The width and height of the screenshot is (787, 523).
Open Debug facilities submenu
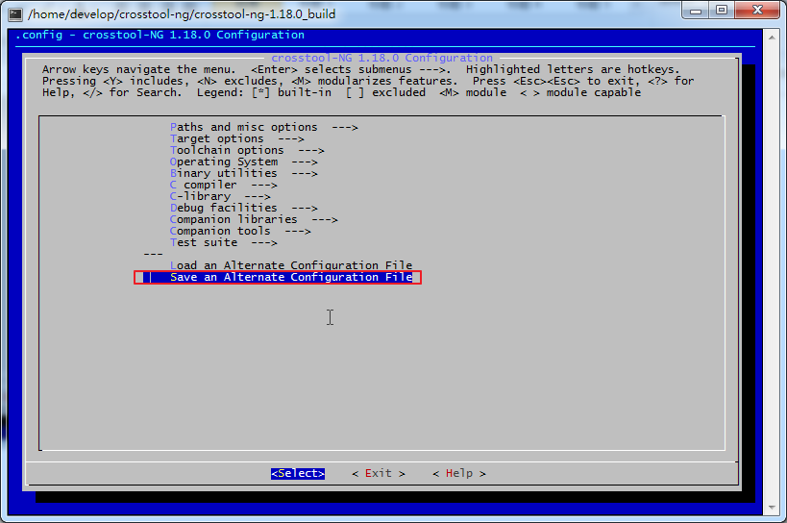click(243, 208)
